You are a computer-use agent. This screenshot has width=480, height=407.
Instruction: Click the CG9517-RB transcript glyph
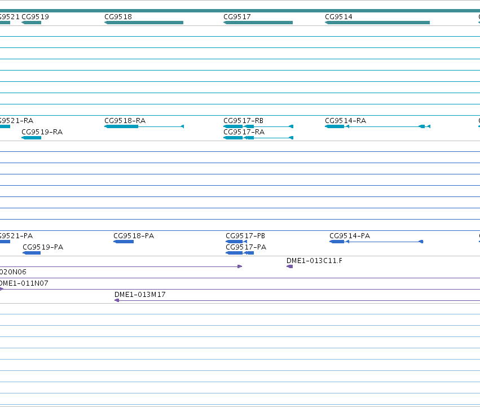258,126
